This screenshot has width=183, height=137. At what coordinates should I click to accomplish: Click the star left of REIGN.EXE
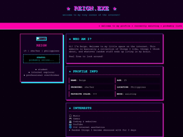pyautogui.click(x=68, y=9)
